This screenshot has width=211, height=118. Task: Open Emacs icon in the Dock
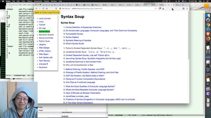208,94
